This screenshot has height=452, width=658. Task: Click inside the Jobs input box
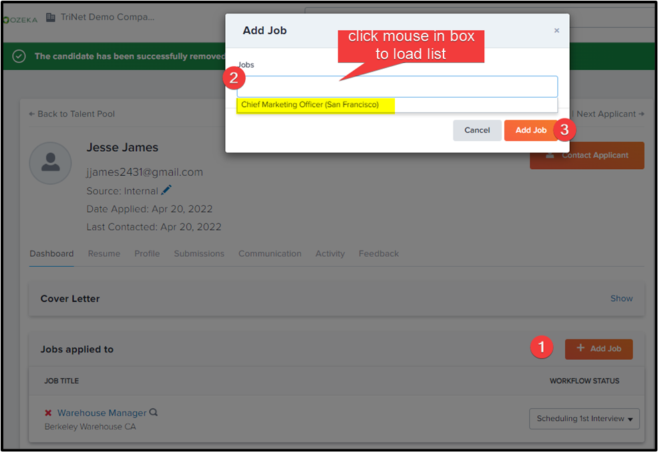[397, 86]
